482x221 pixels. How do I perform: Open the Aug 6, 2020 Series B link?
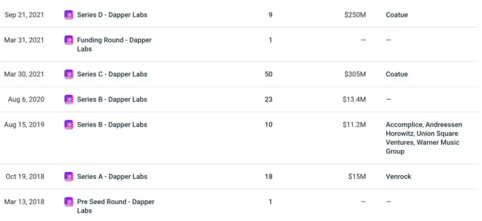(x=112, y=100)
